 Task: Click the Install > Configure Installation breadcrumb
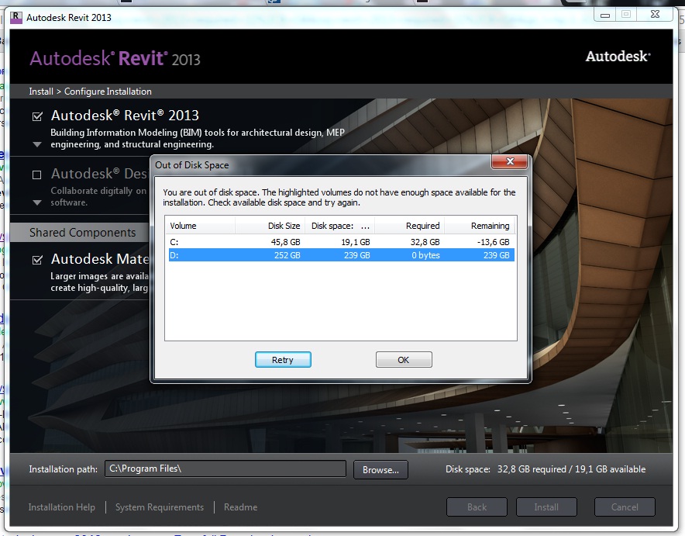tap(91, 92)
